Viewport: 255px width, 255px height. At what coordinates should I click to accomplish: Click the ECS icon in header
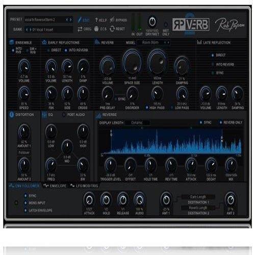tap(96, 29)
